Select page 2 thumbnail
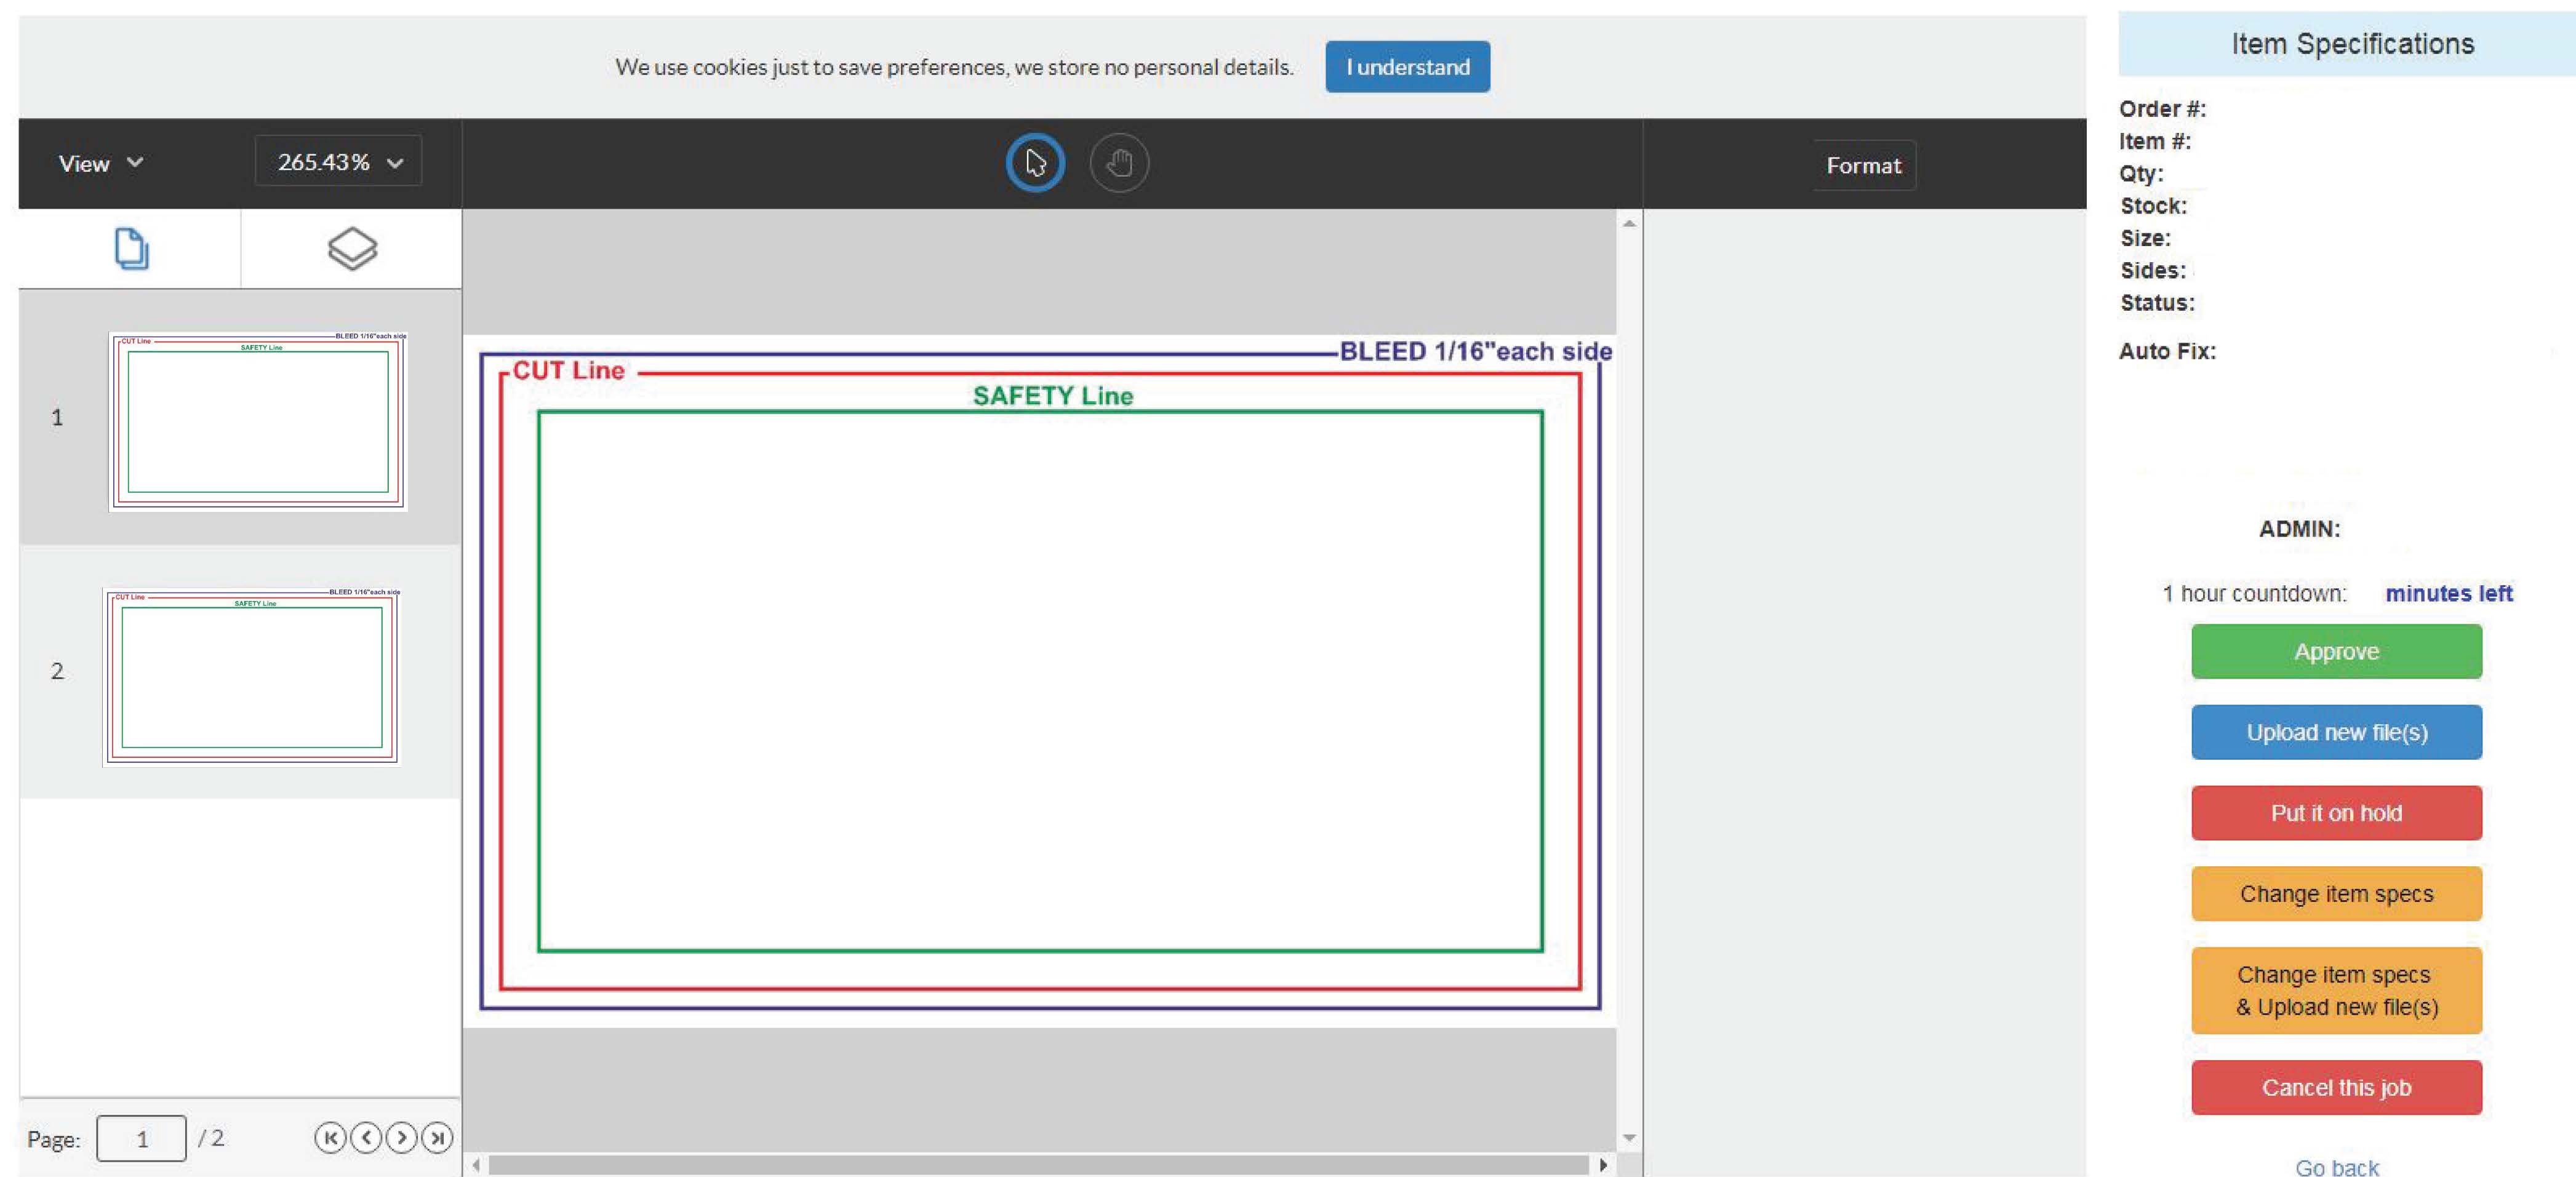Screen dimensions: 2576x1177 click(x=251, y=677)
